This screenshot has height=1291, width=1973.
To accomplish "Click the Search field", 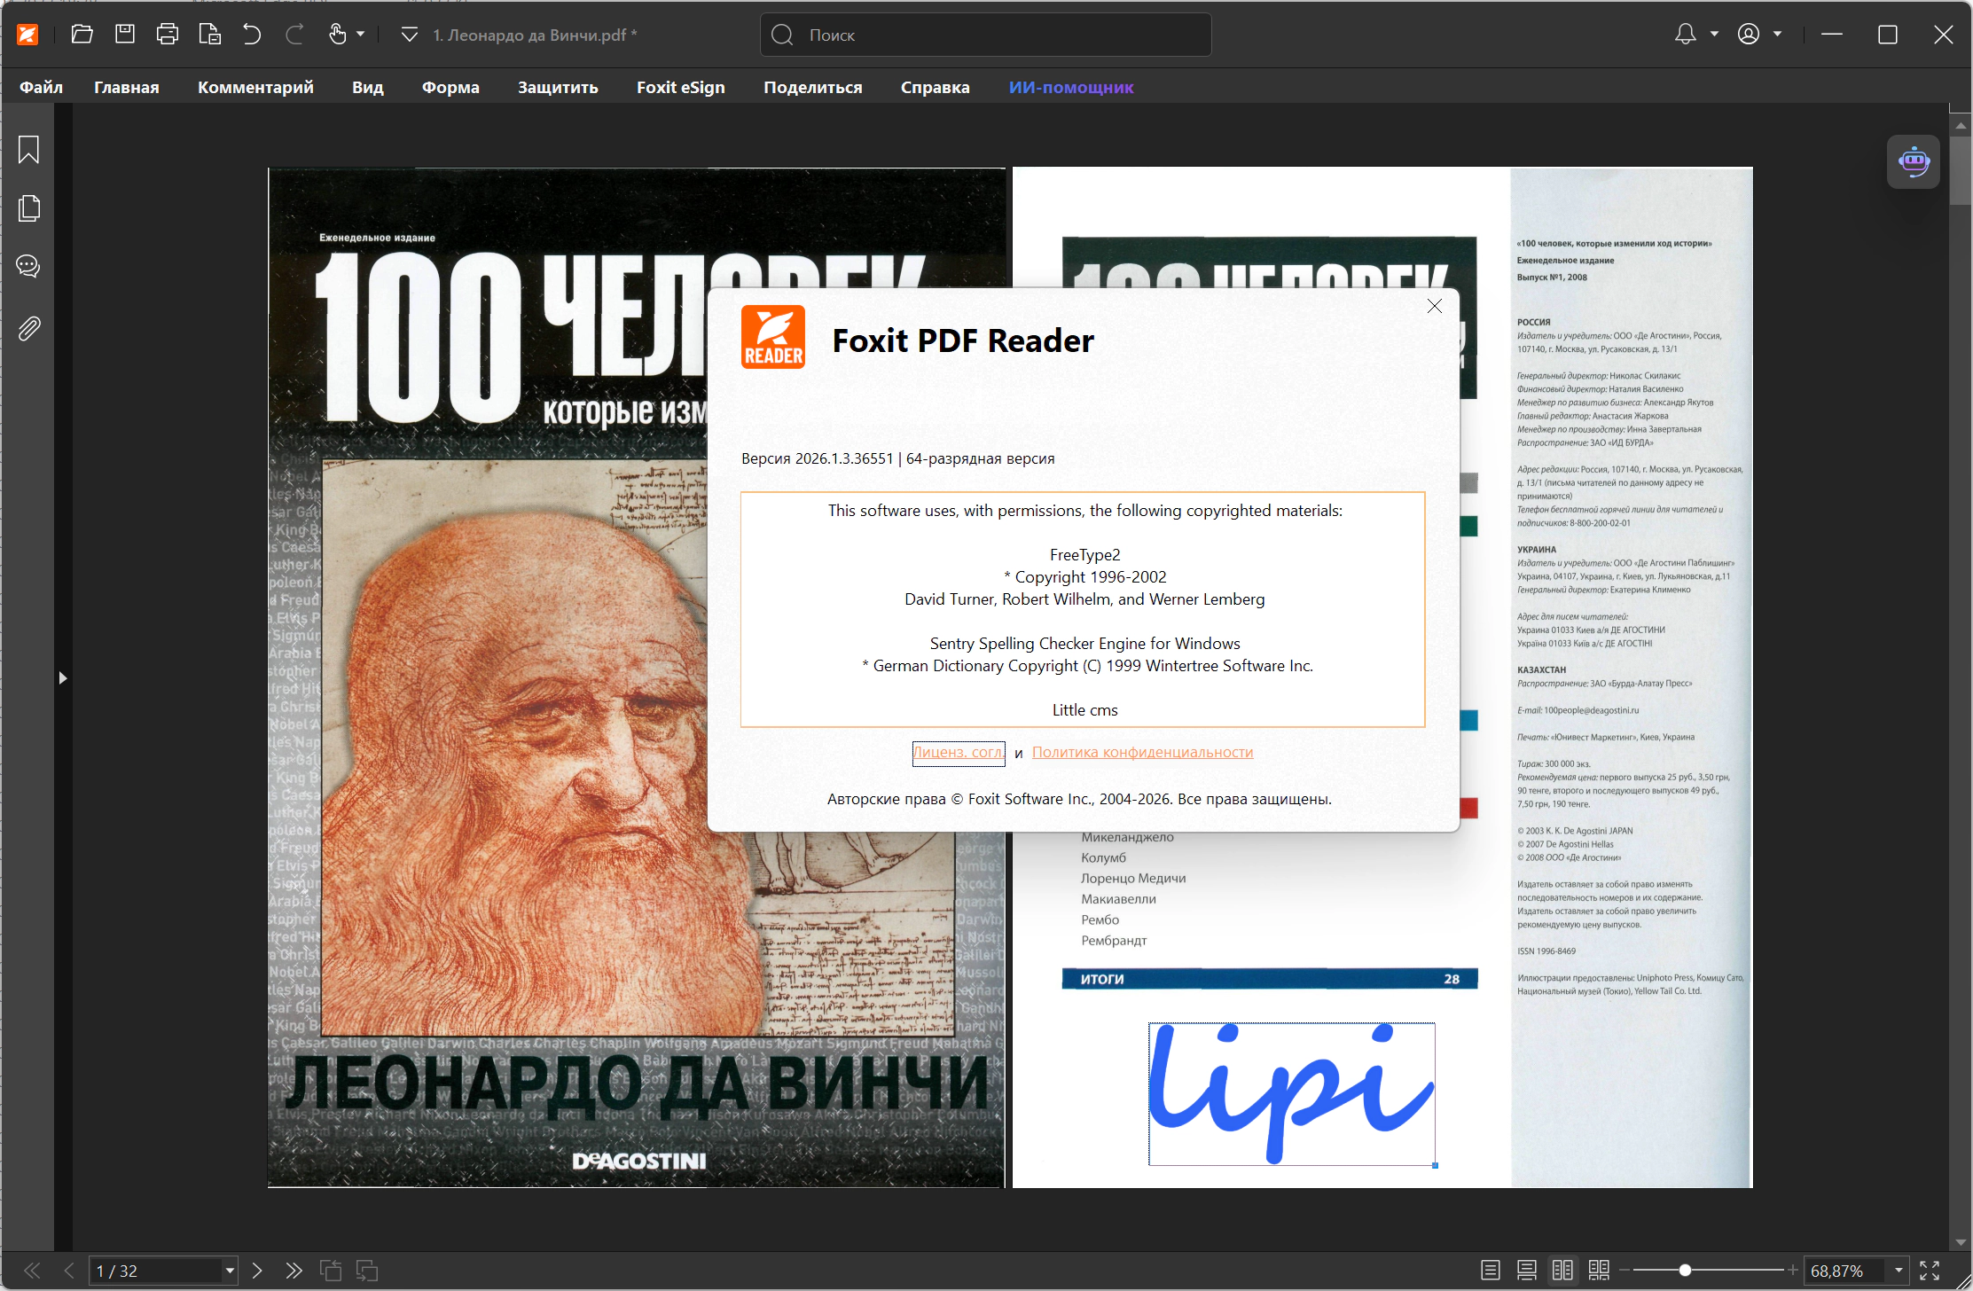I will [x=985, y=35].
